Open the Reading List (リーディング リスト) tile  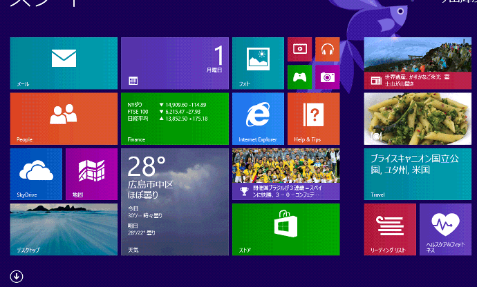(x=390, y=230)
